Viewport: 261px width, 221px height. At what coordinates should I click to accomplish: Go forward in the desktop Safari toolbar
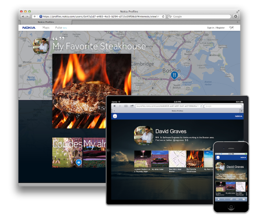pyautogui.click(x=27, y=16)
